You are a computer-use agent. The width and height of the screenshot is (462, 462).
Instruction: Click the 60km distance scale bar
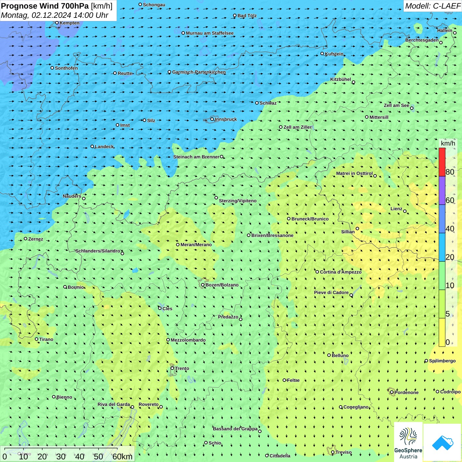click(x=61, y=453)
